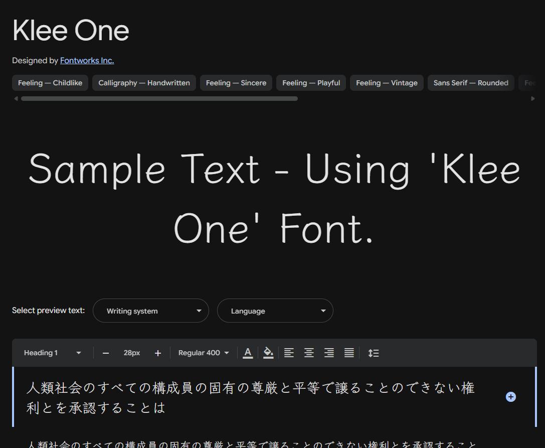Open the line spacing control
Image resolution: width=545 pixels, height=448 pixels.
[x=374, y=353]
